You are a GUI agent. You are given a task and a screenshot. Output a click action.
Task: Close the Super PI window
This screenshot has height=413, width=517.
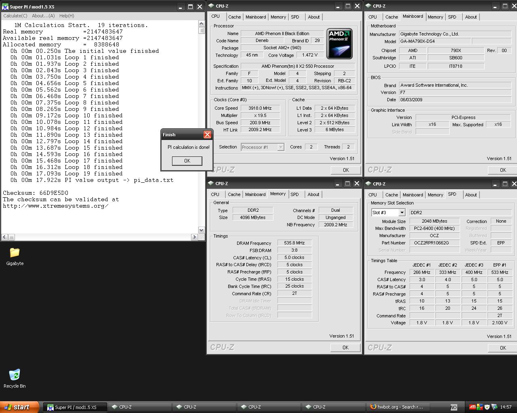(200, 7)
